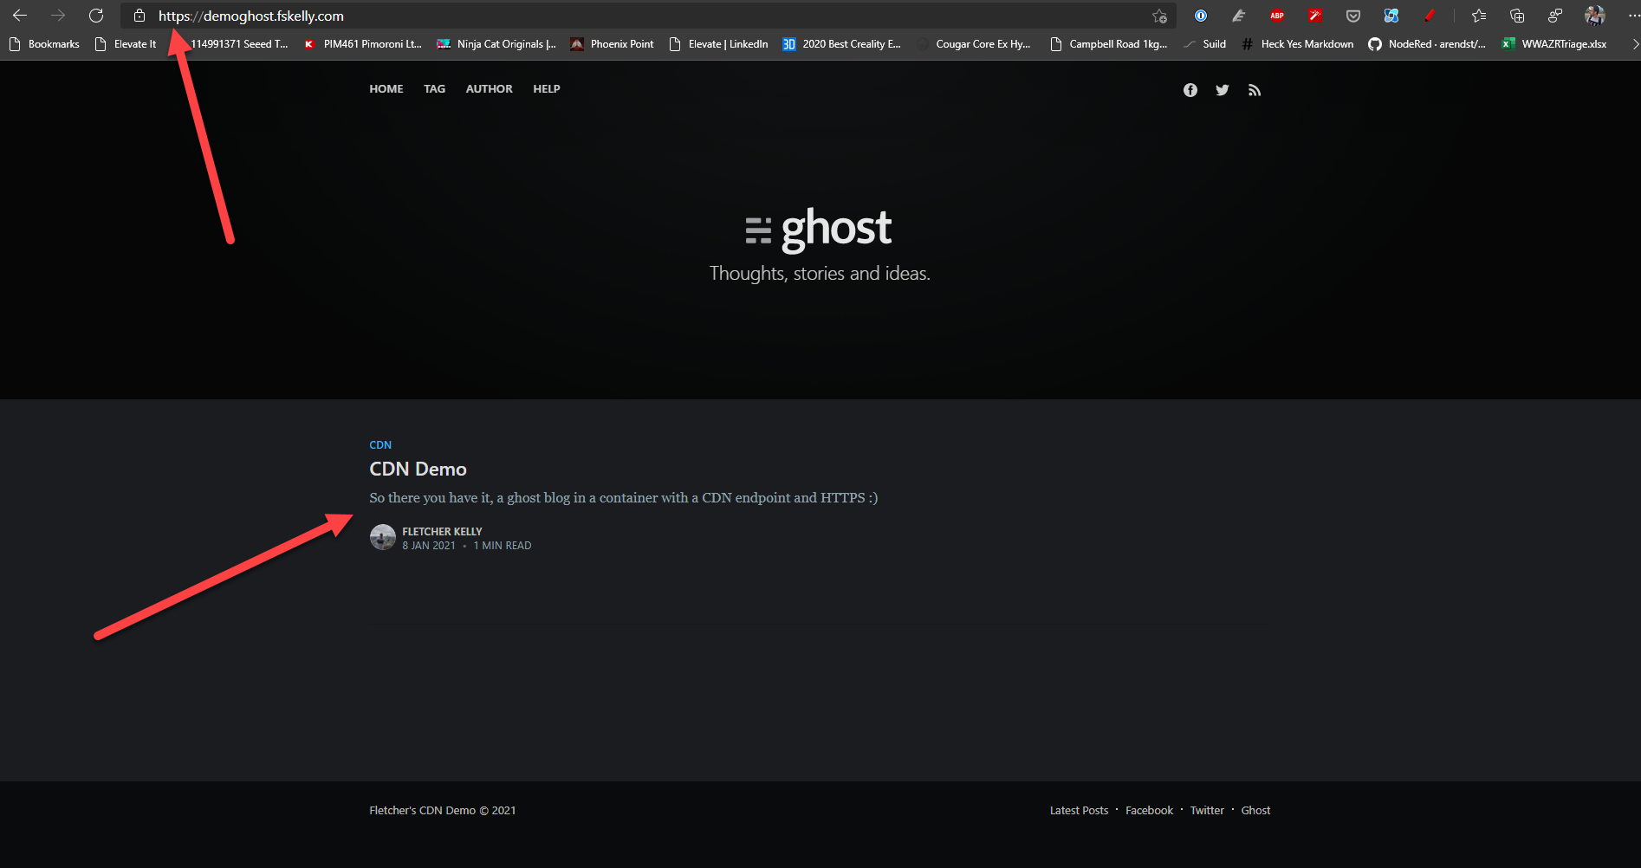Open the RSS feed icon
The width and height of the screenshot is (1641, 868).
pyautogui.click(x=1254, y=90)
